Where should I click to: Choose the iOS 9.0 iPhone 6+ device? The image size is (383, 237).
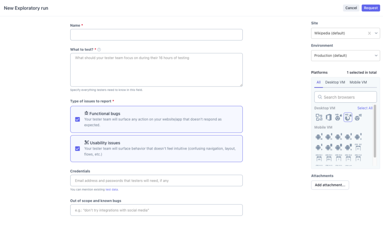pos(357,148)
